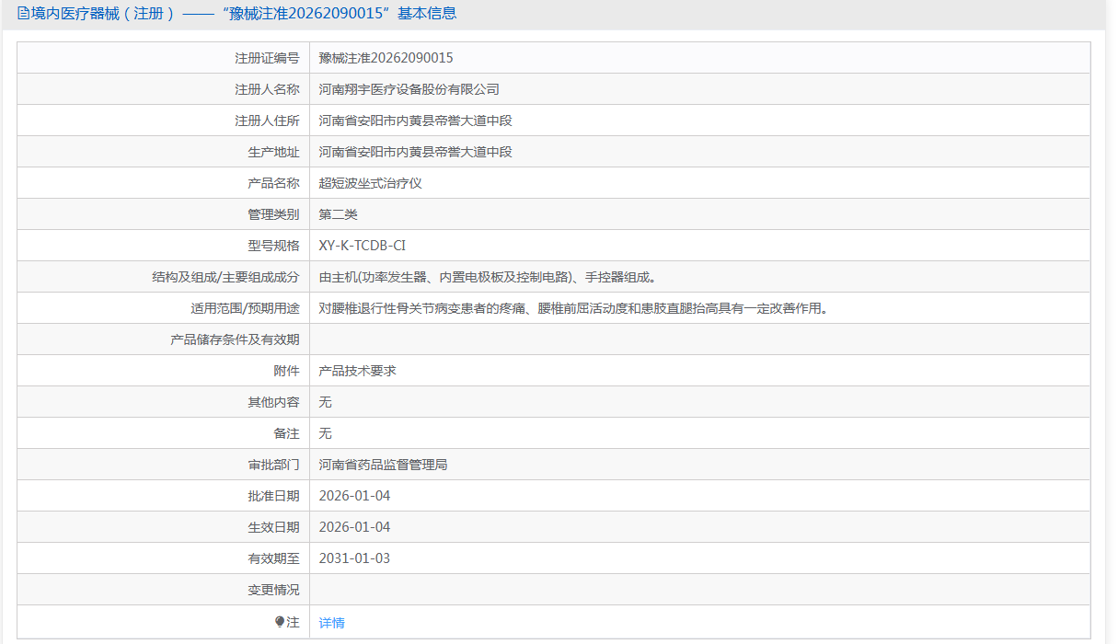Click the 备注 row label

coord(286,433)
